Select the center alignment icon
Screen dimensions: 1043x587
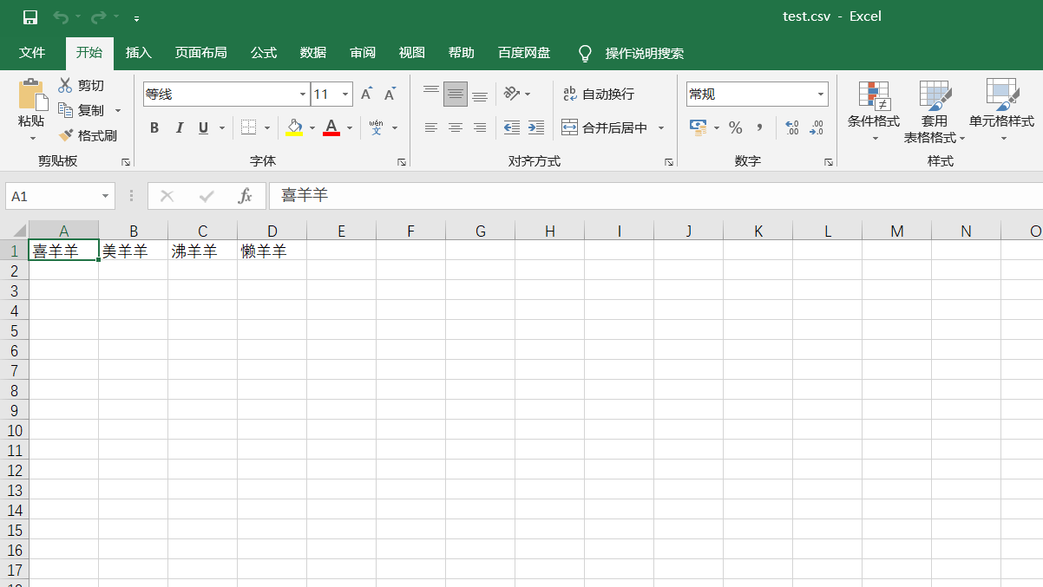(455, 127)
